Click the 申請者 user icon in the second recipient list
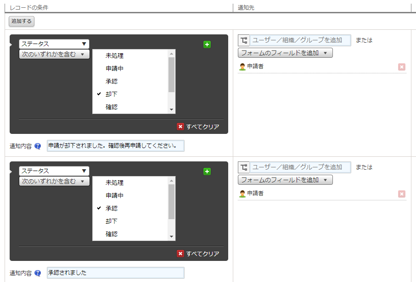 pyautogui.click(x=242, y=194)
